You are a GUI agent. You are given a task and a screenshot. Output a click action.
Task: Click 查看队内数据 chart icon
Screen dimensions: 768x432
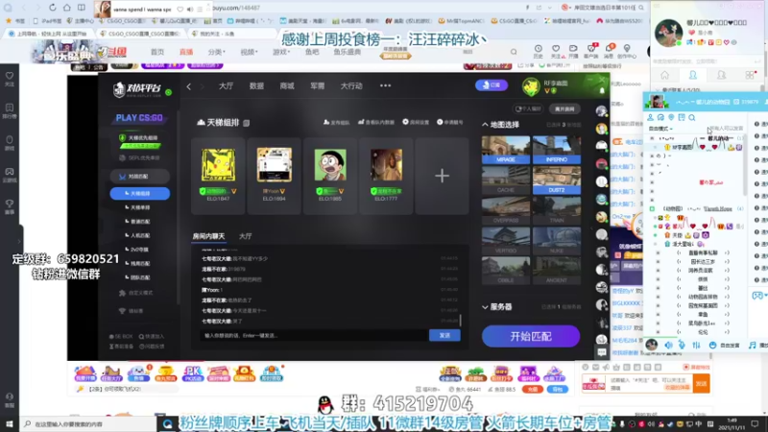tap(376, 122)
